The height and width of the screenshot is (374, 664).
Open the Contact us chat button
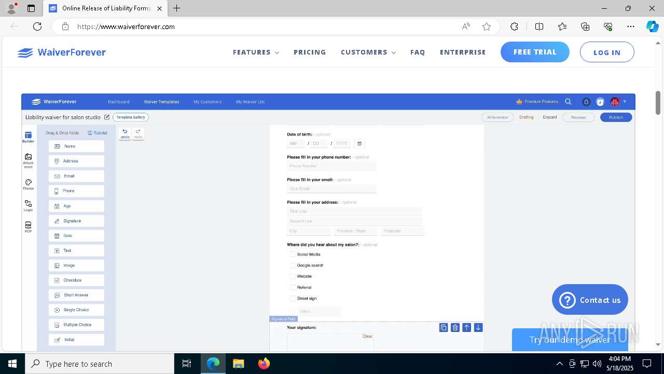tap(590, 300)
